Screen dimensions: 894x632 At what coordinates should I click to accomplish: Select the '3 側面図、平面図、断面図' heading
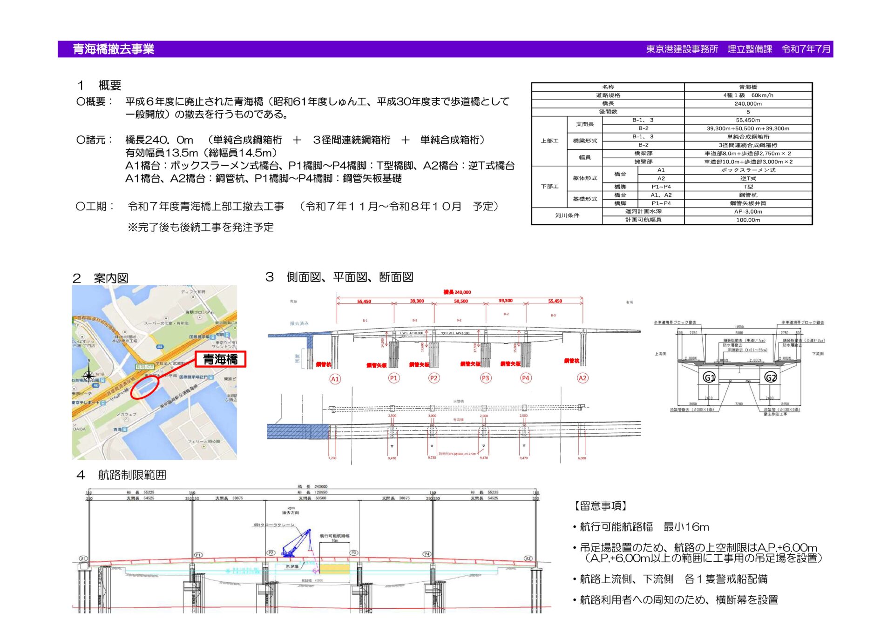coord(339,277)
